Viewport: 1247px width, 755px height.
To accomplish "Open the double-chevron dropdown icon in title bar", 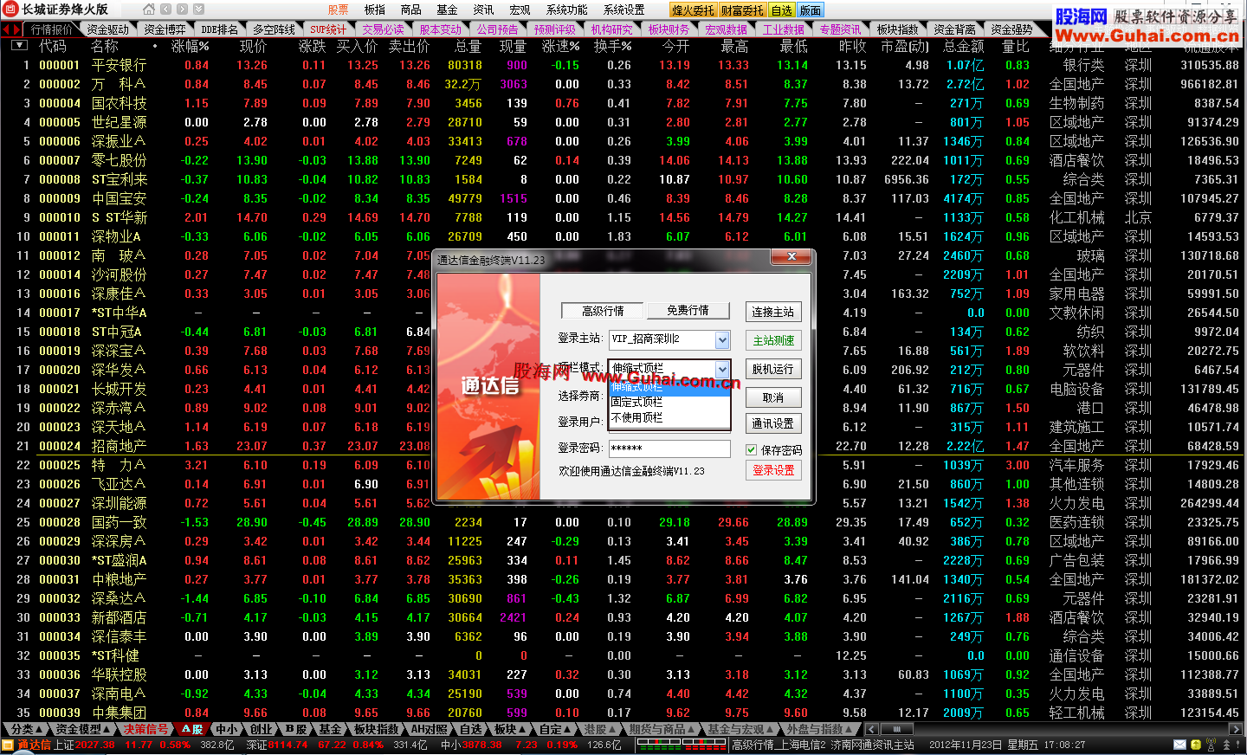I will coord(198,10).
